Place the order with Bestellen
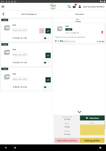Viewport: 106px width, 151px height. [92, 118]
